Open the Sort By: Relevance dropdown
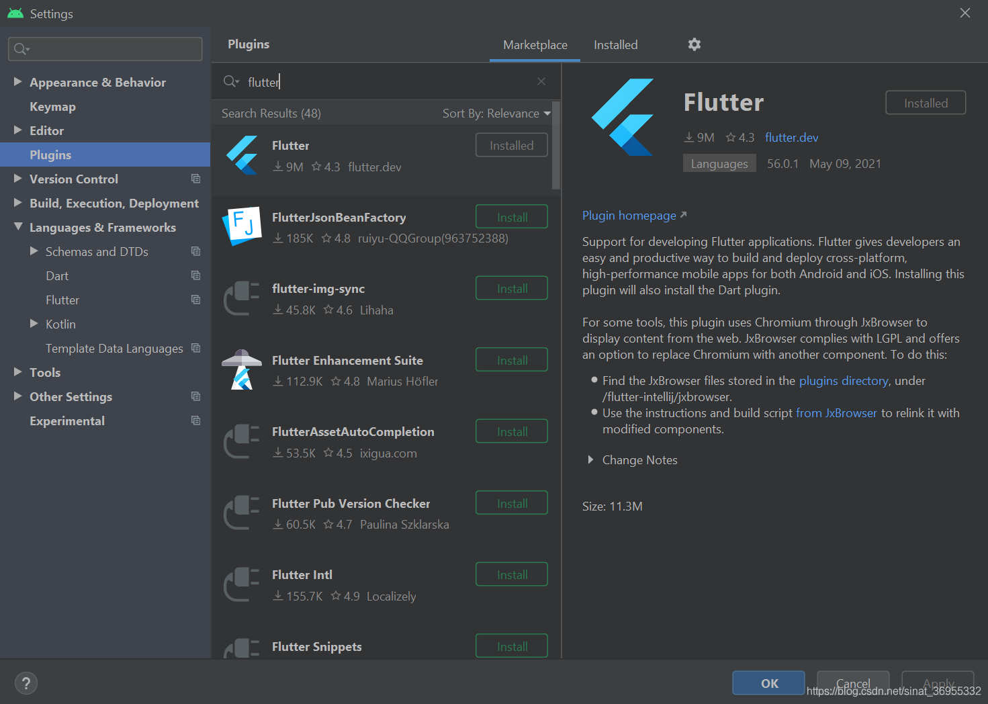 click(x=496, y=114)
